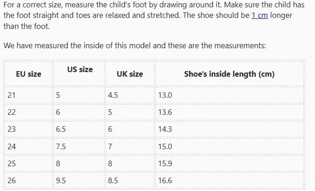Screen dimensions: 315x191
Task: Select UK size 4.5 cell
Action: (113, 95)
